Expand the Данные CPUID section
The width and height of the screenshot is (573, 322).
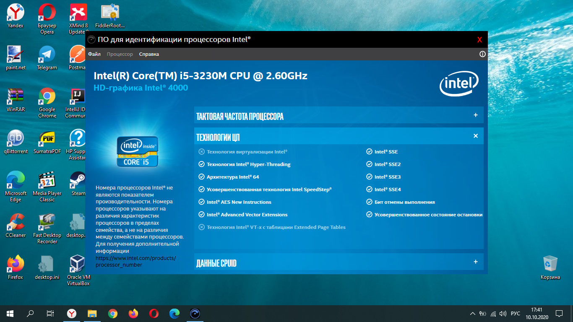(339, 262)
